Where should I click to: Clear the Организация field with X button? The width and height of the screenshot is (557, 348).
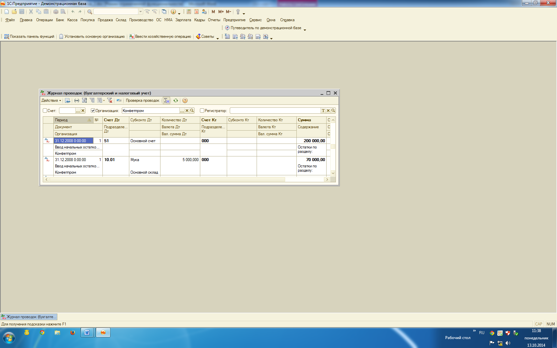click(x=187, y=111)
